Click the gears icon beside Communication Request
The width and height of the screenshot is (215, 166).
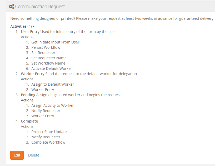coord(12,7)
